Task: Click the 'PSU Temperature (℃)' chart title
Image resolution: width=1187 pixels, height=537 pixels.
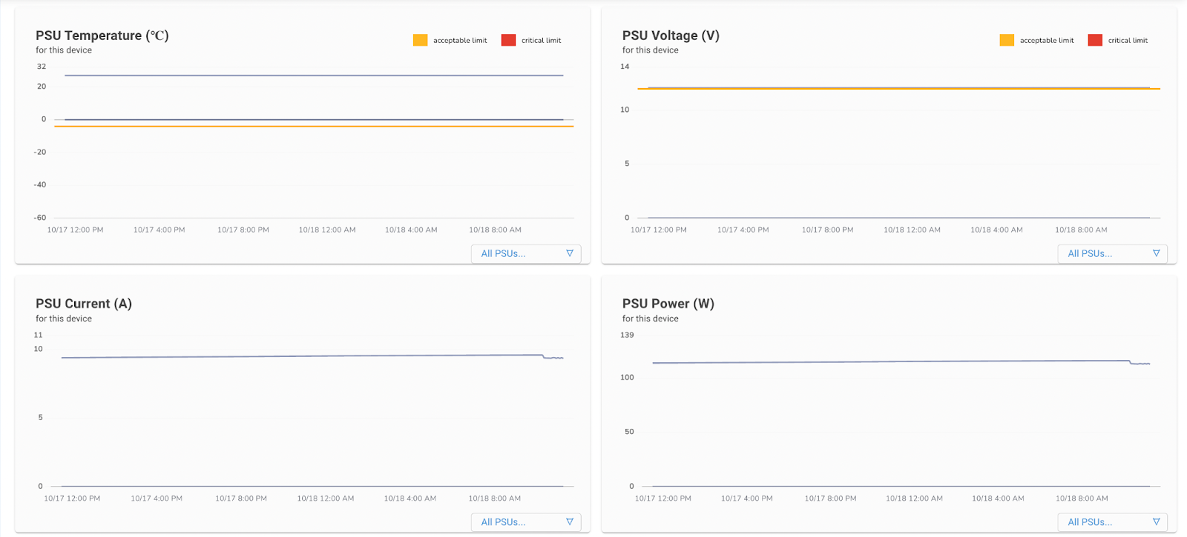Action: pyautogui.click(x=102, y=36)
